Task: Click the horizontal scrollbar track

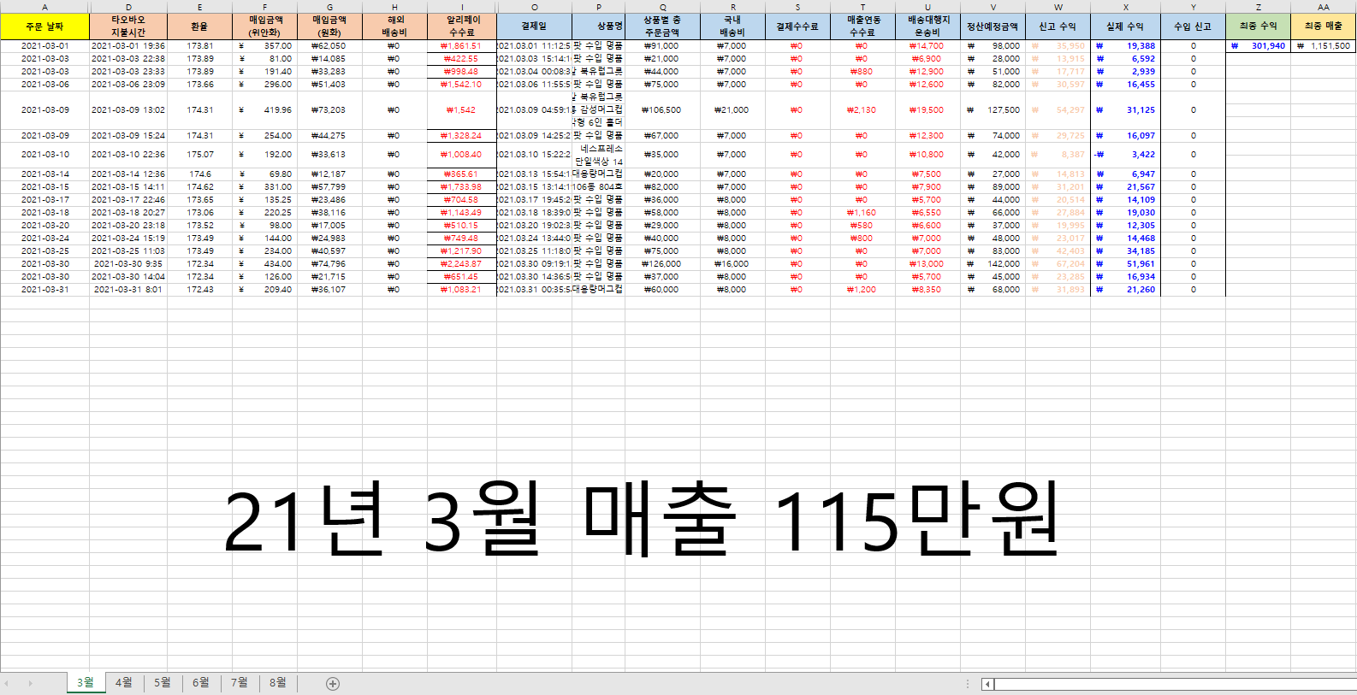Action: (1175, 684)
